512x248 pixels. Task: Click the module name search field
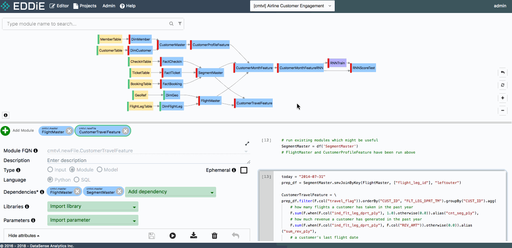click(x=86, y=24)
